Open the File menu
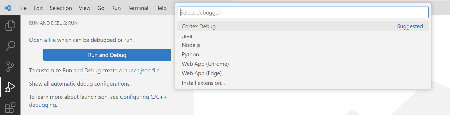 (x=22, y=8)
